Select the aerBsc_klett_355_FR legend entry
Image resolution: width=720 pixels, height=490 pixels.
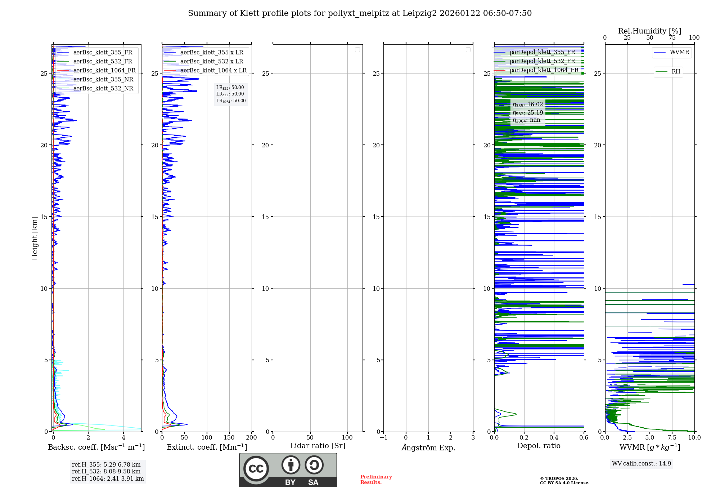tap(103, 52)
